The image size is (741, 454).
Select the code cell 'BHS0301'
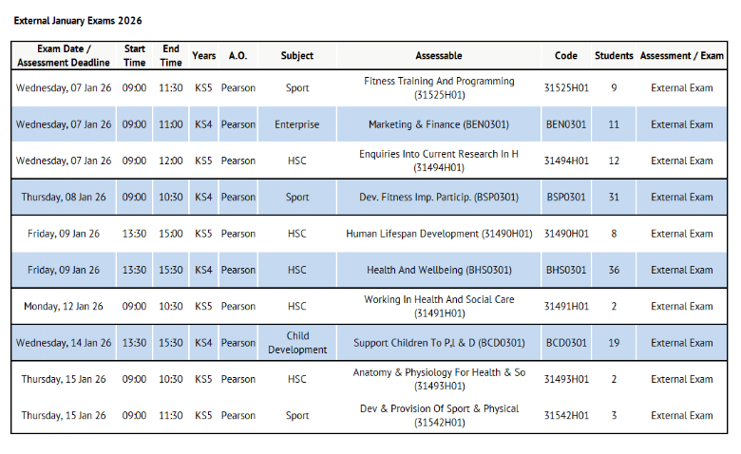point(566,271)
